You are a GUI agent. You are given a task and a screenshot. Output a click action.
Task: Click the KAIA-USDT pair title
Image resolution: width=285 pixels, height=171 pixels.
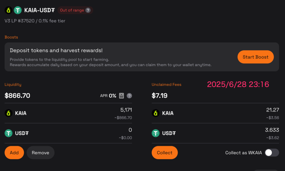tap(40, 10)
